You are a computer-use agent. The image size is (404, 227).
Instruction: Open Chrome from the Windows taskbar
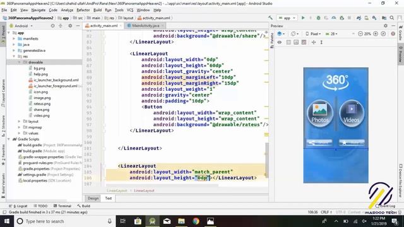pyautogui.click(x=196, y=221)
